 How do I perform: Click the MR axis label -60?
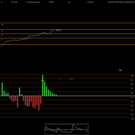132,110
